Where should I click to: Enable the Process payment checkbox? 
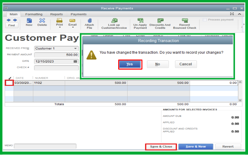(x=205, y=20)
